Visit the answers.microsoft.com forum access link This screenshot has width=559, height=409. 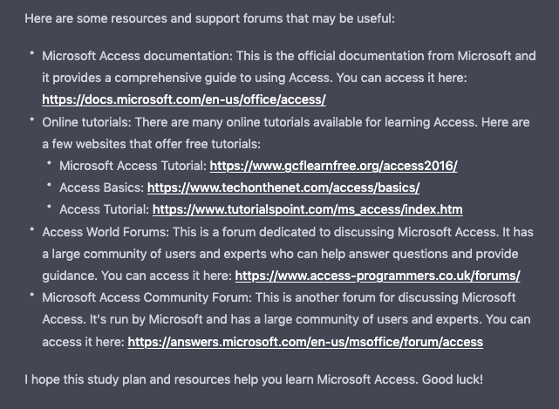point(305,342)
